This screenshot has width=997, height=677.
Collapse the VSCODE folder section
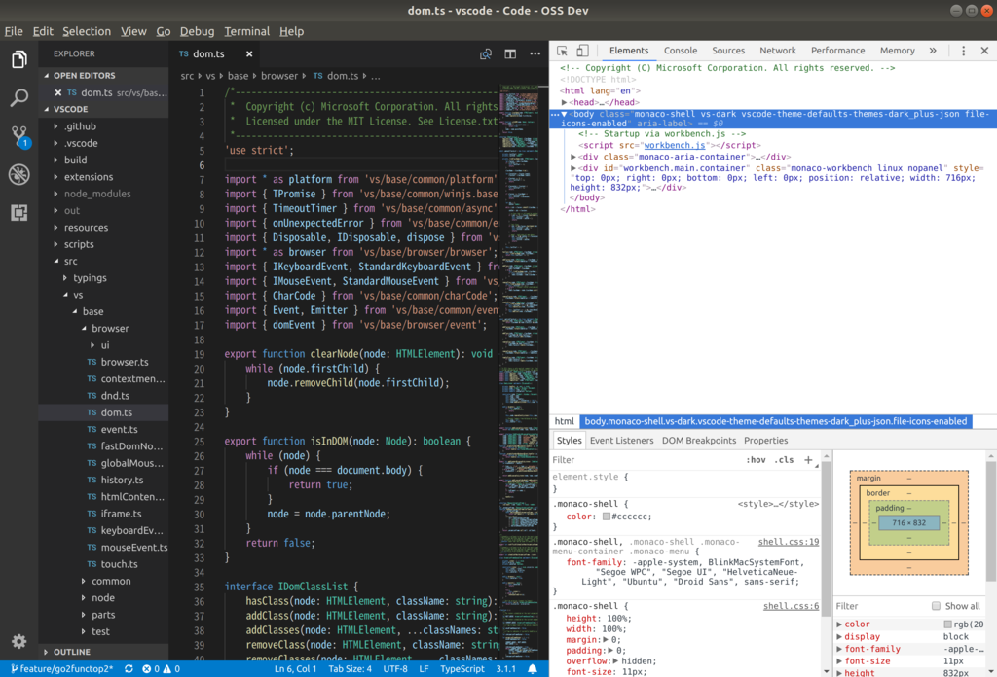click(x=103, y=109)
